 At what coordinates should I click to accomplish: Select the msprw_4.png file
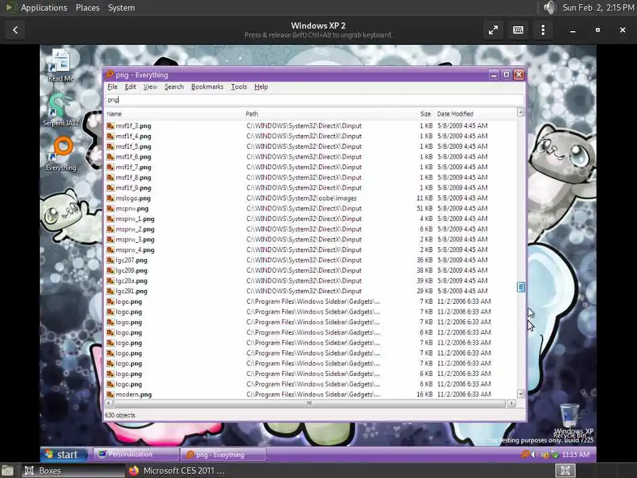coord(135,250)
